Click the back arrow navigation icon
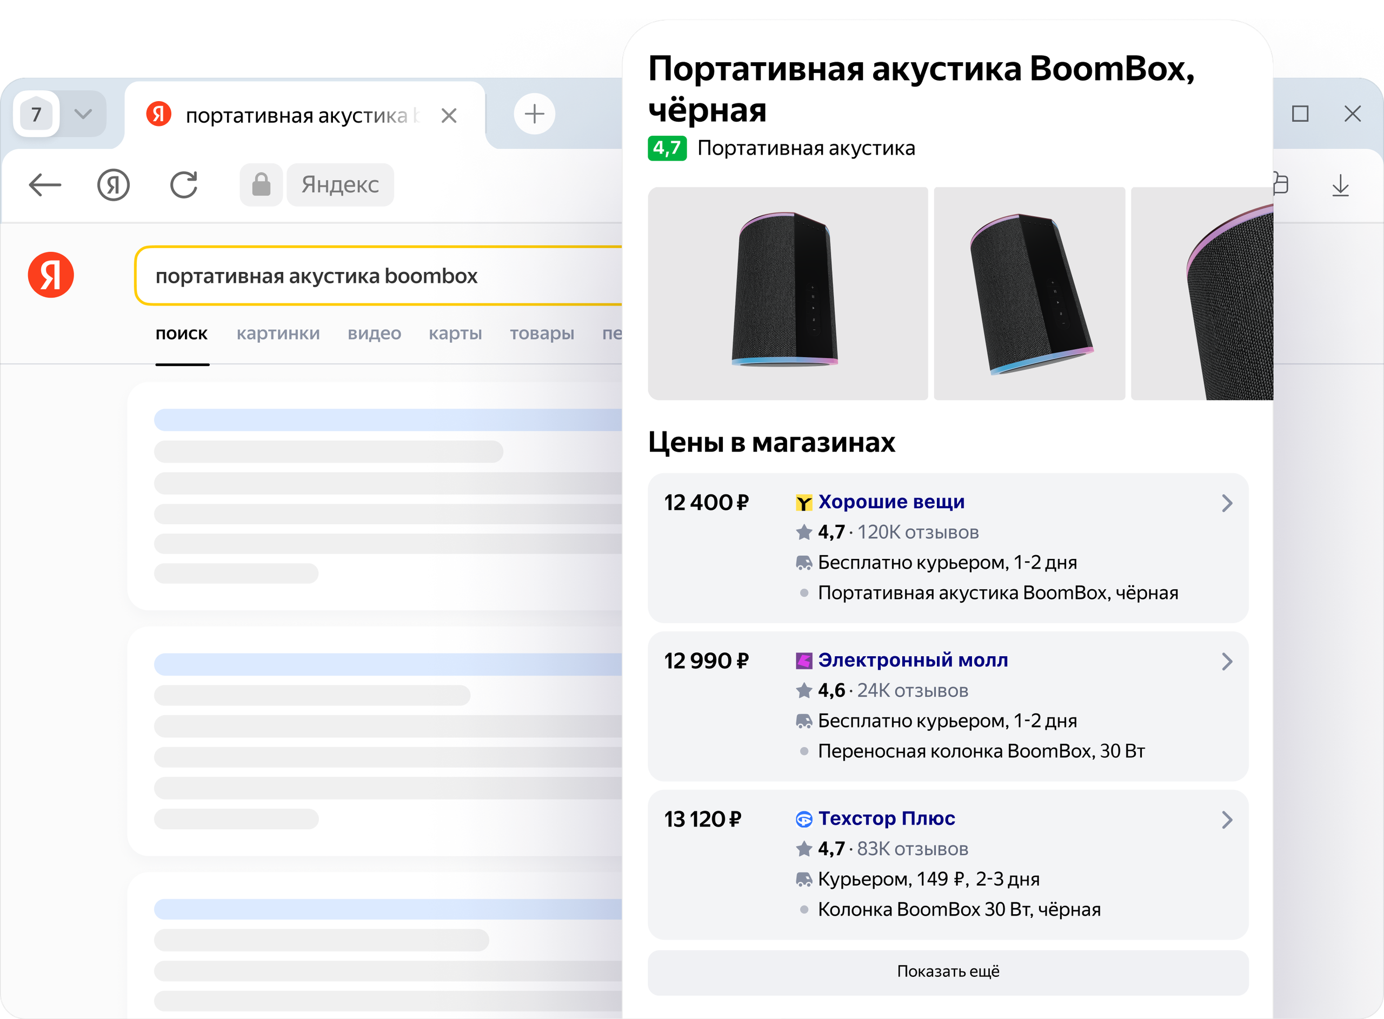 coord(45,184)
